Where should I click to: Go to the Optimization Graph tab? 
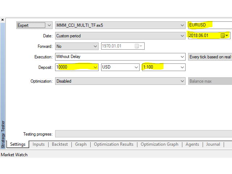point(159,144)
